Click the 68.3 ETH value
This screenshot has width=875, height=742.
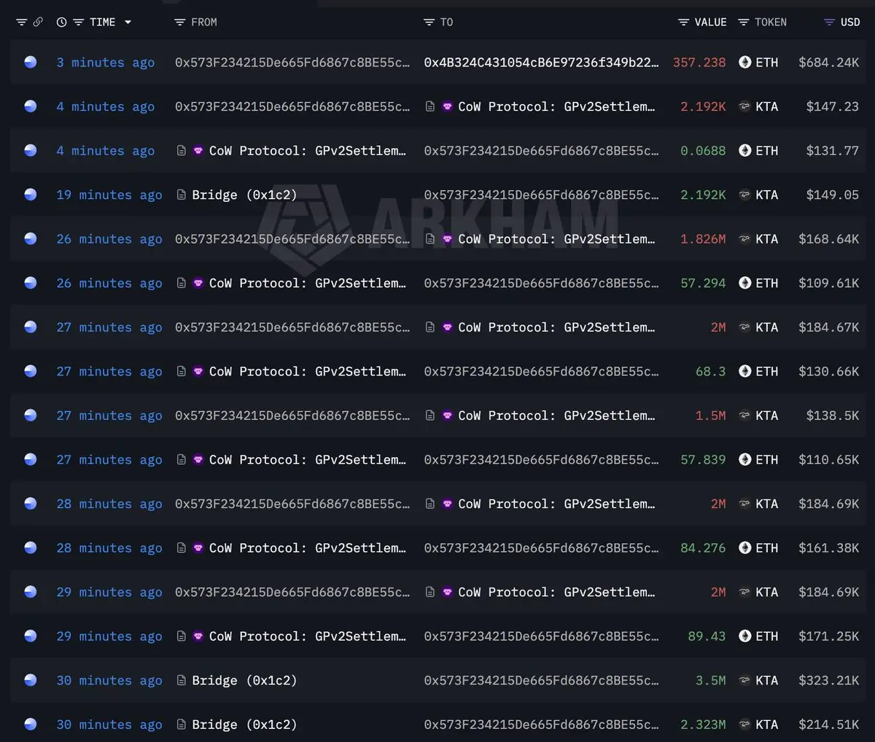click(x=710, y=372)
